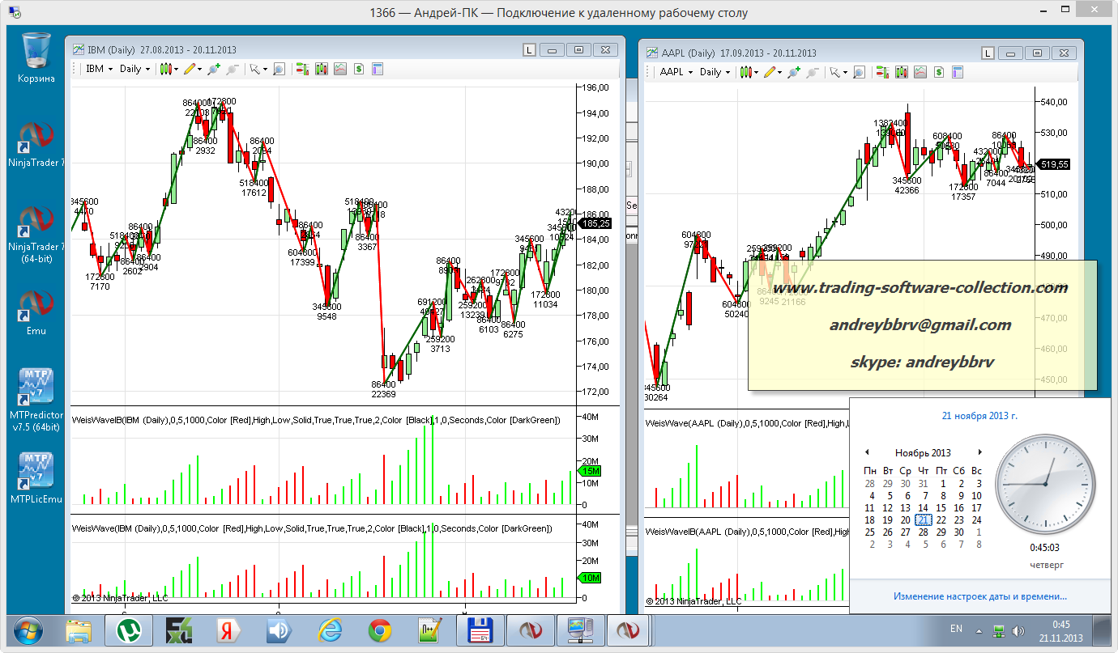The image size is (1118, 653).
Task: Open Strategies in the AAPL chart toolbar
Action: click(939, 72)
